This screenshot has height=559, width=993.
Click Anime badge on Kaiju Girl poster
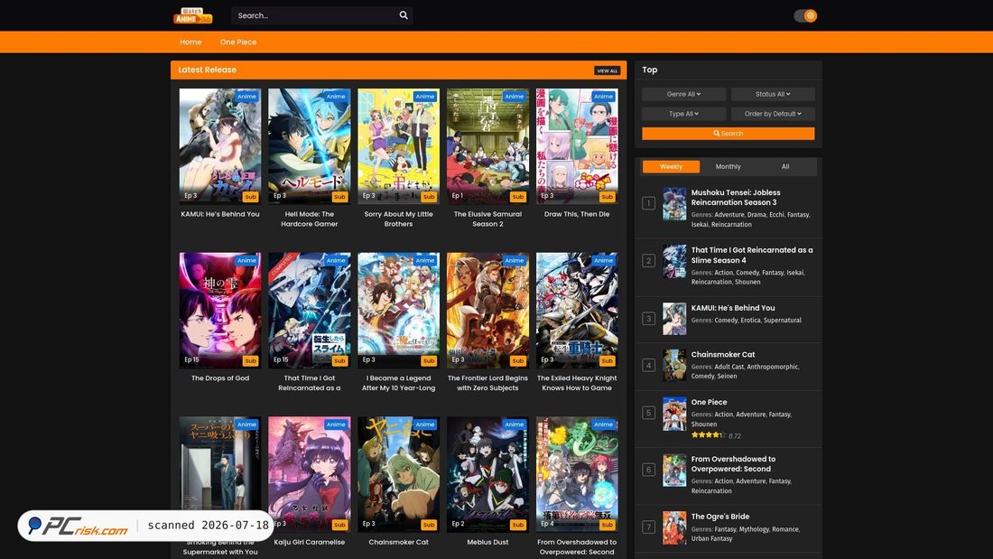click(337, 424)
